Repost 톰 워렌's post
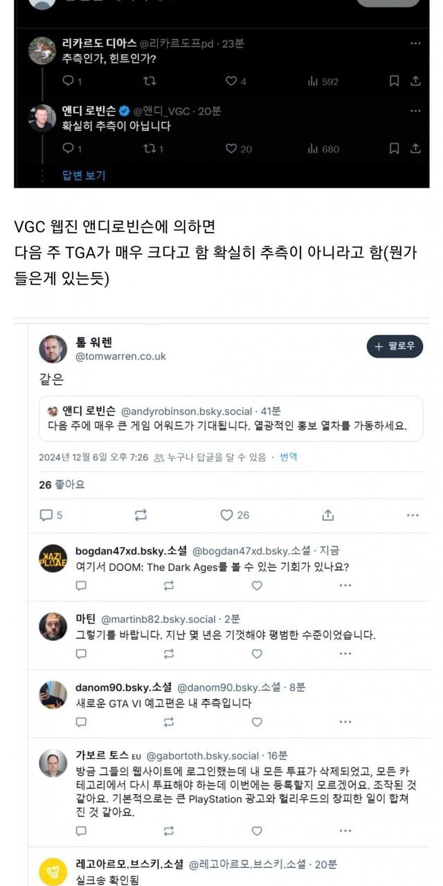Viewport: 443px width, 886px height. [x=141, y=515]
